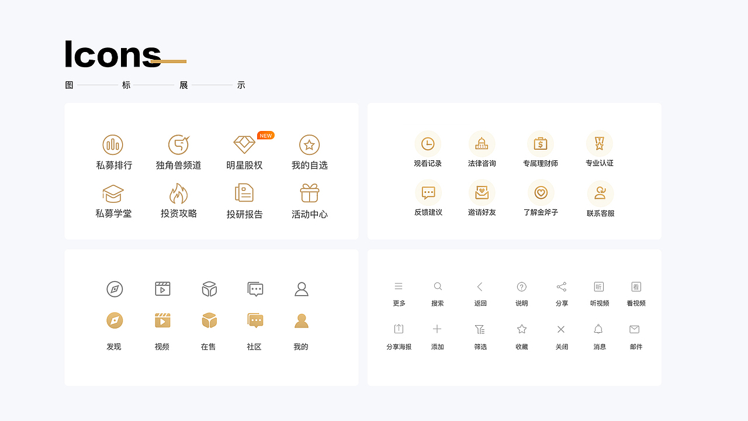The width and height of the screenshot is (748, 421).
Task: Click the 添加 plus icon
Action: [x=437, y=329]
